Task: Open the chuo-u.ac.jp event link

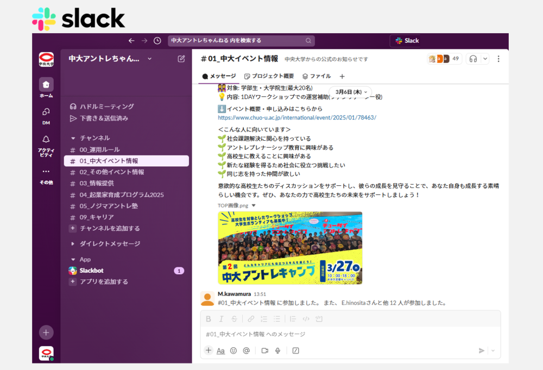Action: tap(297, 117)
